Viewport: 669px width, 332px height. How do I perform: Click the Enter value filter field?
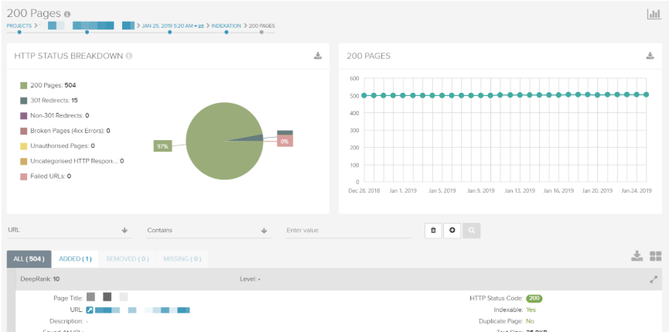tap(348, 230)
